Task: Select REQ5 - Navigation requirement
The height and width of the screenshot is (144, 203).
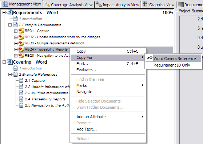Action: click(x=47, y=56)
